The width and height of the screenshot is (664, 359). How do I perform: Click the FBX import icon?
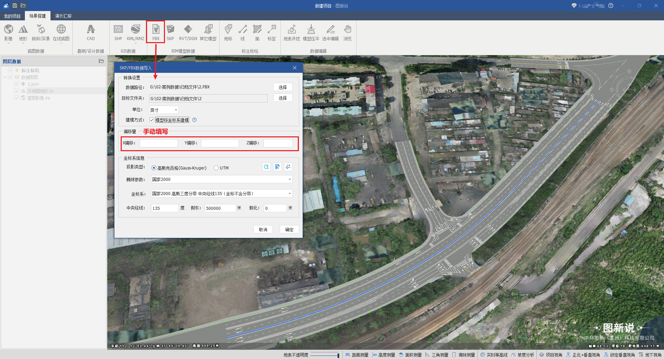156,32
